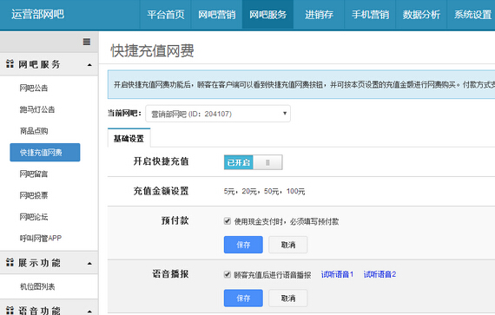Open 网吧投票 in the sidebar
Screen dimensions: 495x315
34,195
